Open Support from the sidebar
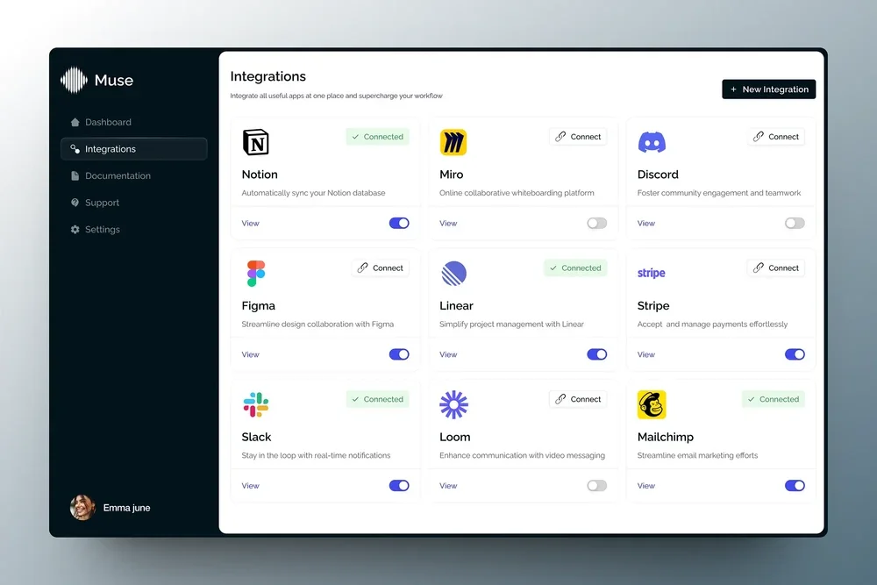This screenshot has height=585, width=877. [133, 203]
